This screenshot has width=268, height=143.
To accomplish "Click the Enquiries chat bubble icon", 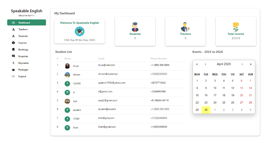I will point(13,56).
